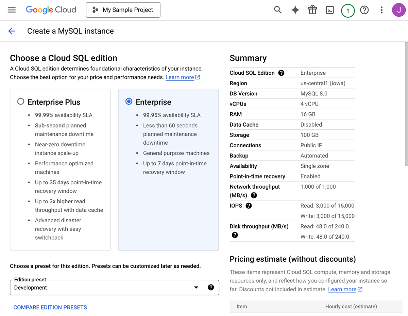Click the 'Create a MySQL instance' page title
This screenshot has width=408, height=316.
pyautogui.click(x=70, y=31)
